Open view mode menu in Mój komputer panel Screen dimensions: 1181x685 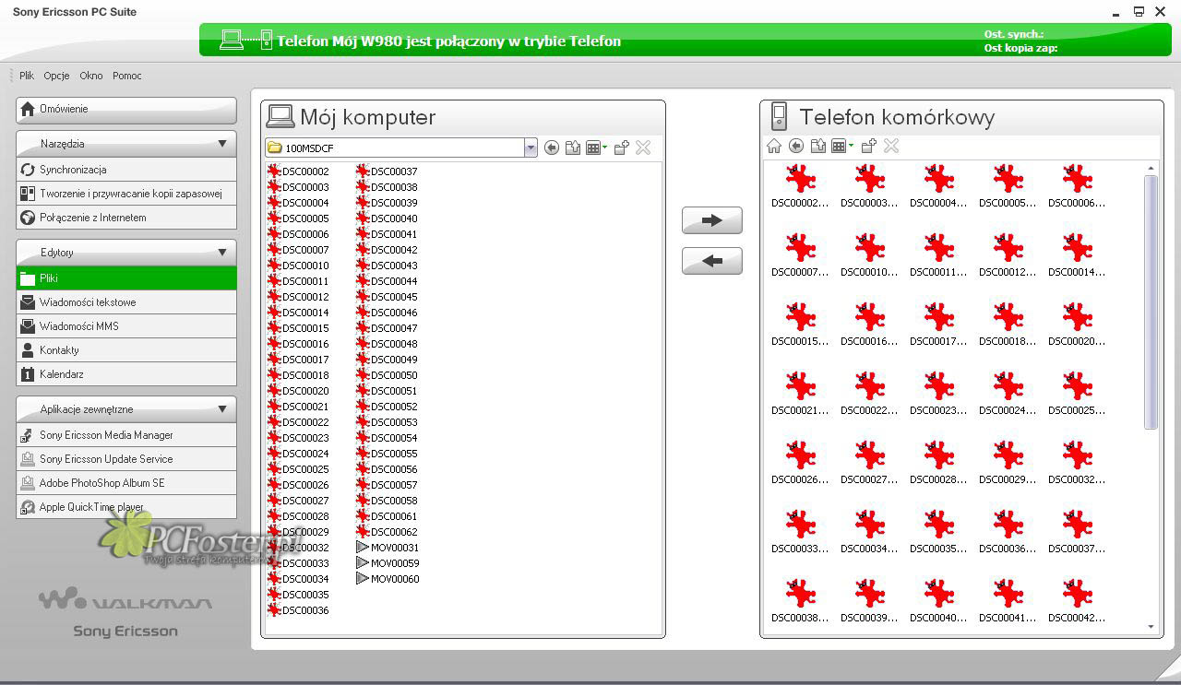(x=597, y=148)
